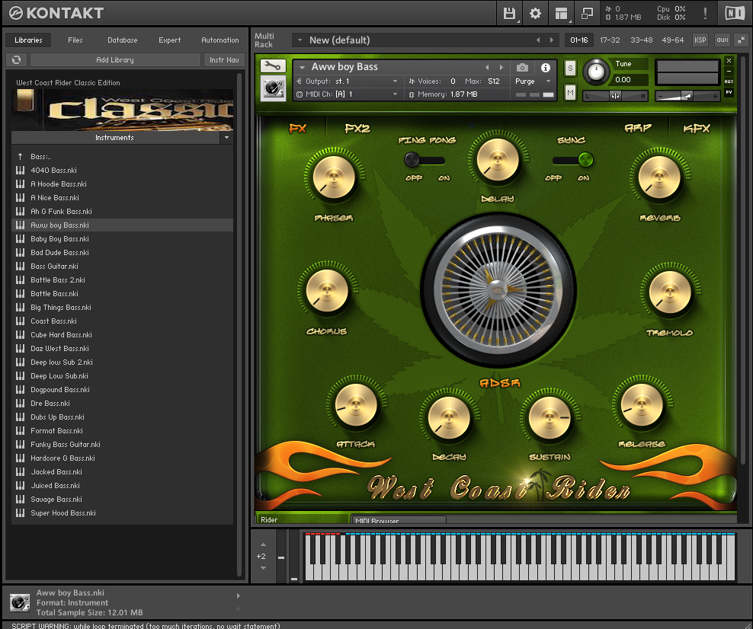Open the MIDI Ch dropdown
The height and width of the screenshot is (629, 753).
pyautogui.click(x=347, y=94)
